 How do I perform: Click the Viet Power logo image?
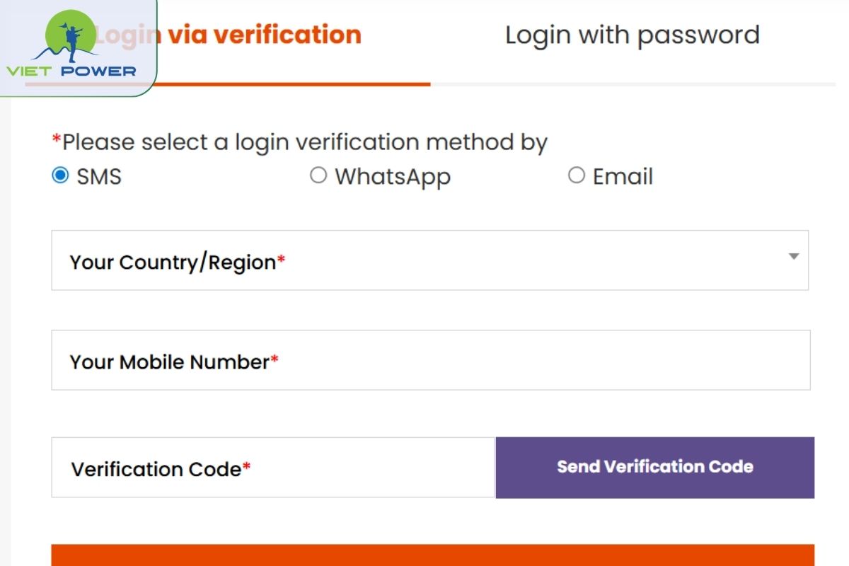(71, 45)
